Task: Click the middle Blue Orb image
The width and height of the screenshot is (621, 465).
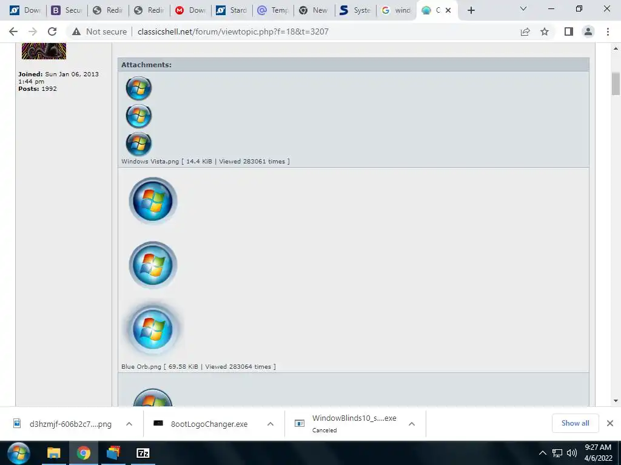Action: 153,265
